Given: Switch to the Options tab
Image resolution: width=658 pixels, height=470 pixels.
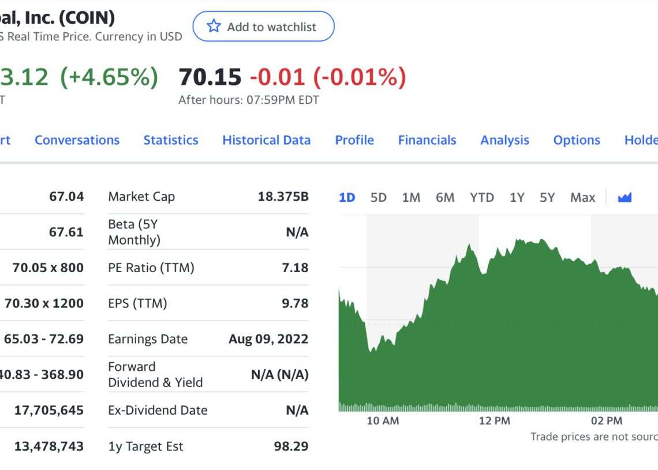Looking at the screenshot, I should pos(576,140).
